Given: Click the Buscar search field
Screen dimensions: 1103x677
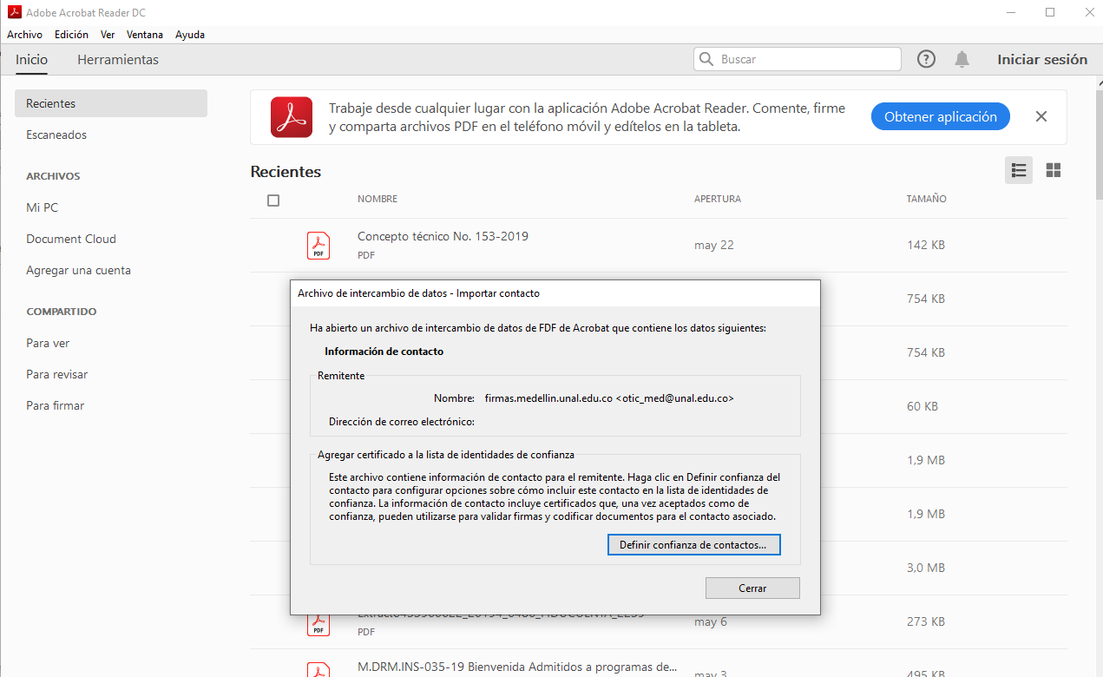Looking at the screenshot, I should click(x=798, y=59).
